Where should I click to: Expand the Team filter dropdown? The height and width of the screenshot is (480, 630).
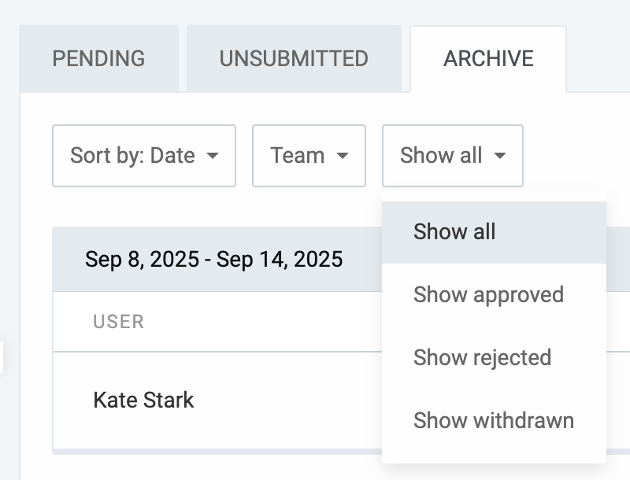(309, 156)
